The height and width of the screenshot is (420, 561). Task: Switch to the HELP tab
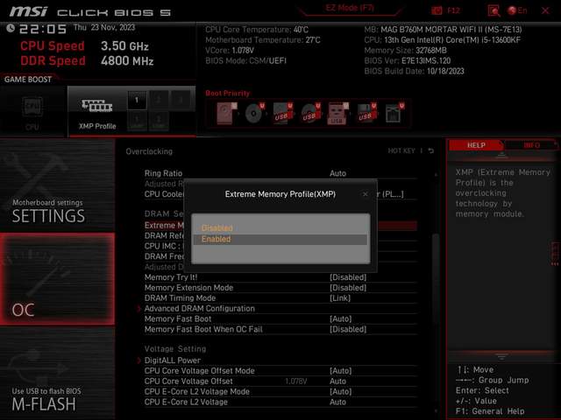tap(476, 145)
